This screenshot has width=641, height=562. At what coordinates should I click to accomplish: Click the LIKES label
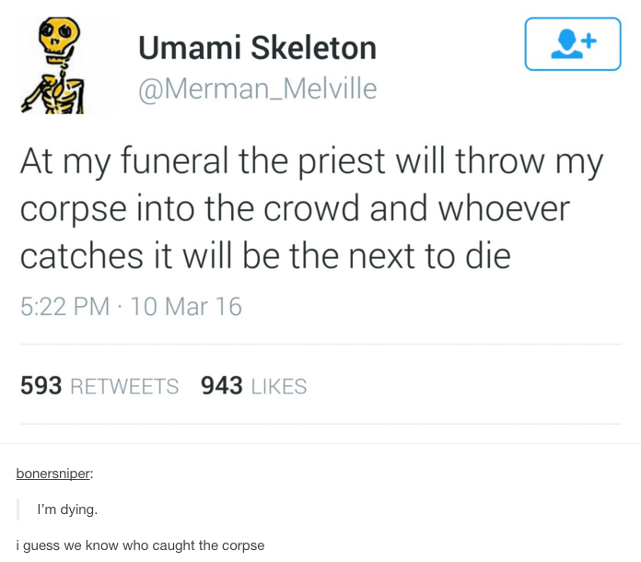point(277,386)
